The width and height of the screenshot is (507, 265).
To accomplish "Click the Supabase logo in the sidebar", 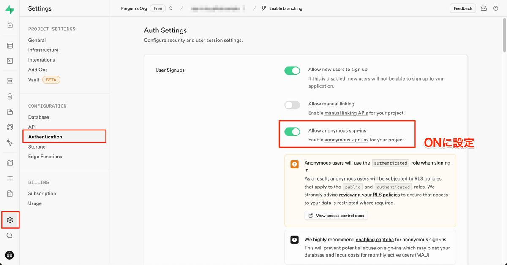I will pos(10,8).
